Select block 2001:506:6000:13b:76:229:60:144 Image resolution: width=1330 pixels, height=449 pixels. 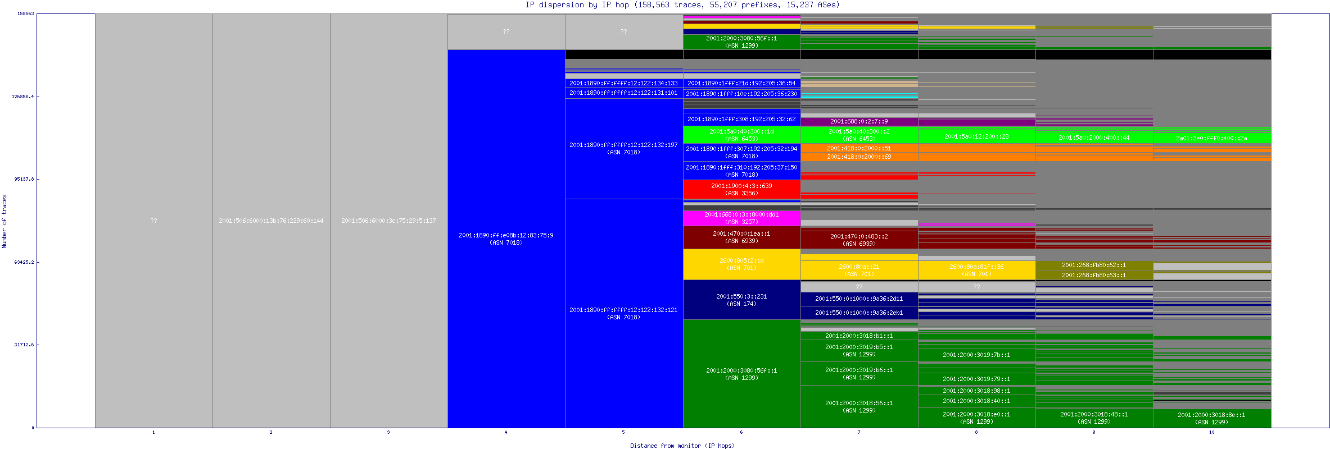click(271, 221)
